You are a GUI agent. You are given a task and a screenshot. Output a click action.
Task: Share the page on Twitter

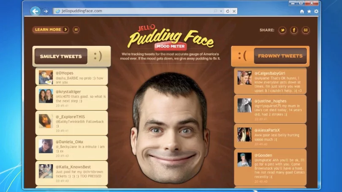tap(282, 30)
